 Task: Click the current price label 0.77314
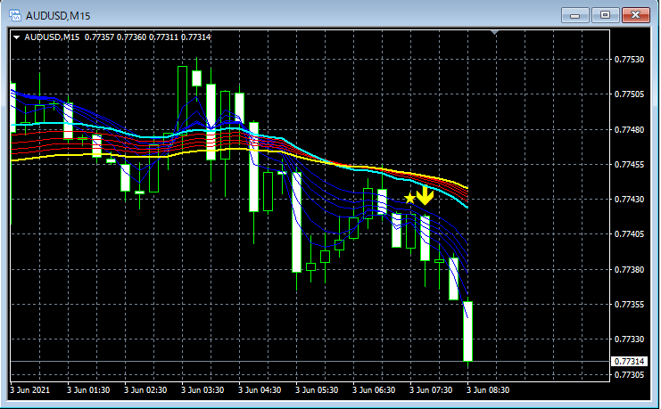(x=629, y=362)
